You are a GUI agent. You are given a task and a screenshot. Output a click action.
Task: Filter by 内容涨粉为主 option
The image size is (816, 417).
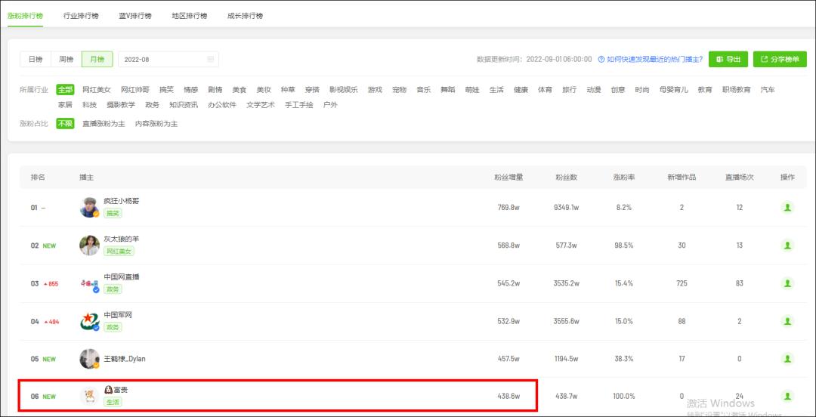click(x=156, y=124)
